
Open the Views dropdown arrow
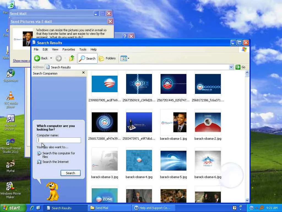point(128,59)
